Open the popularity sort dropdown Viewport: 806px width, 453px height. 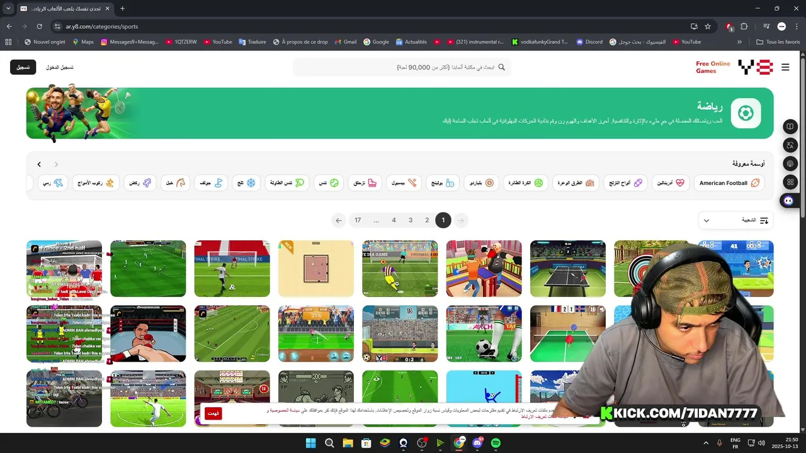[735, 220]
